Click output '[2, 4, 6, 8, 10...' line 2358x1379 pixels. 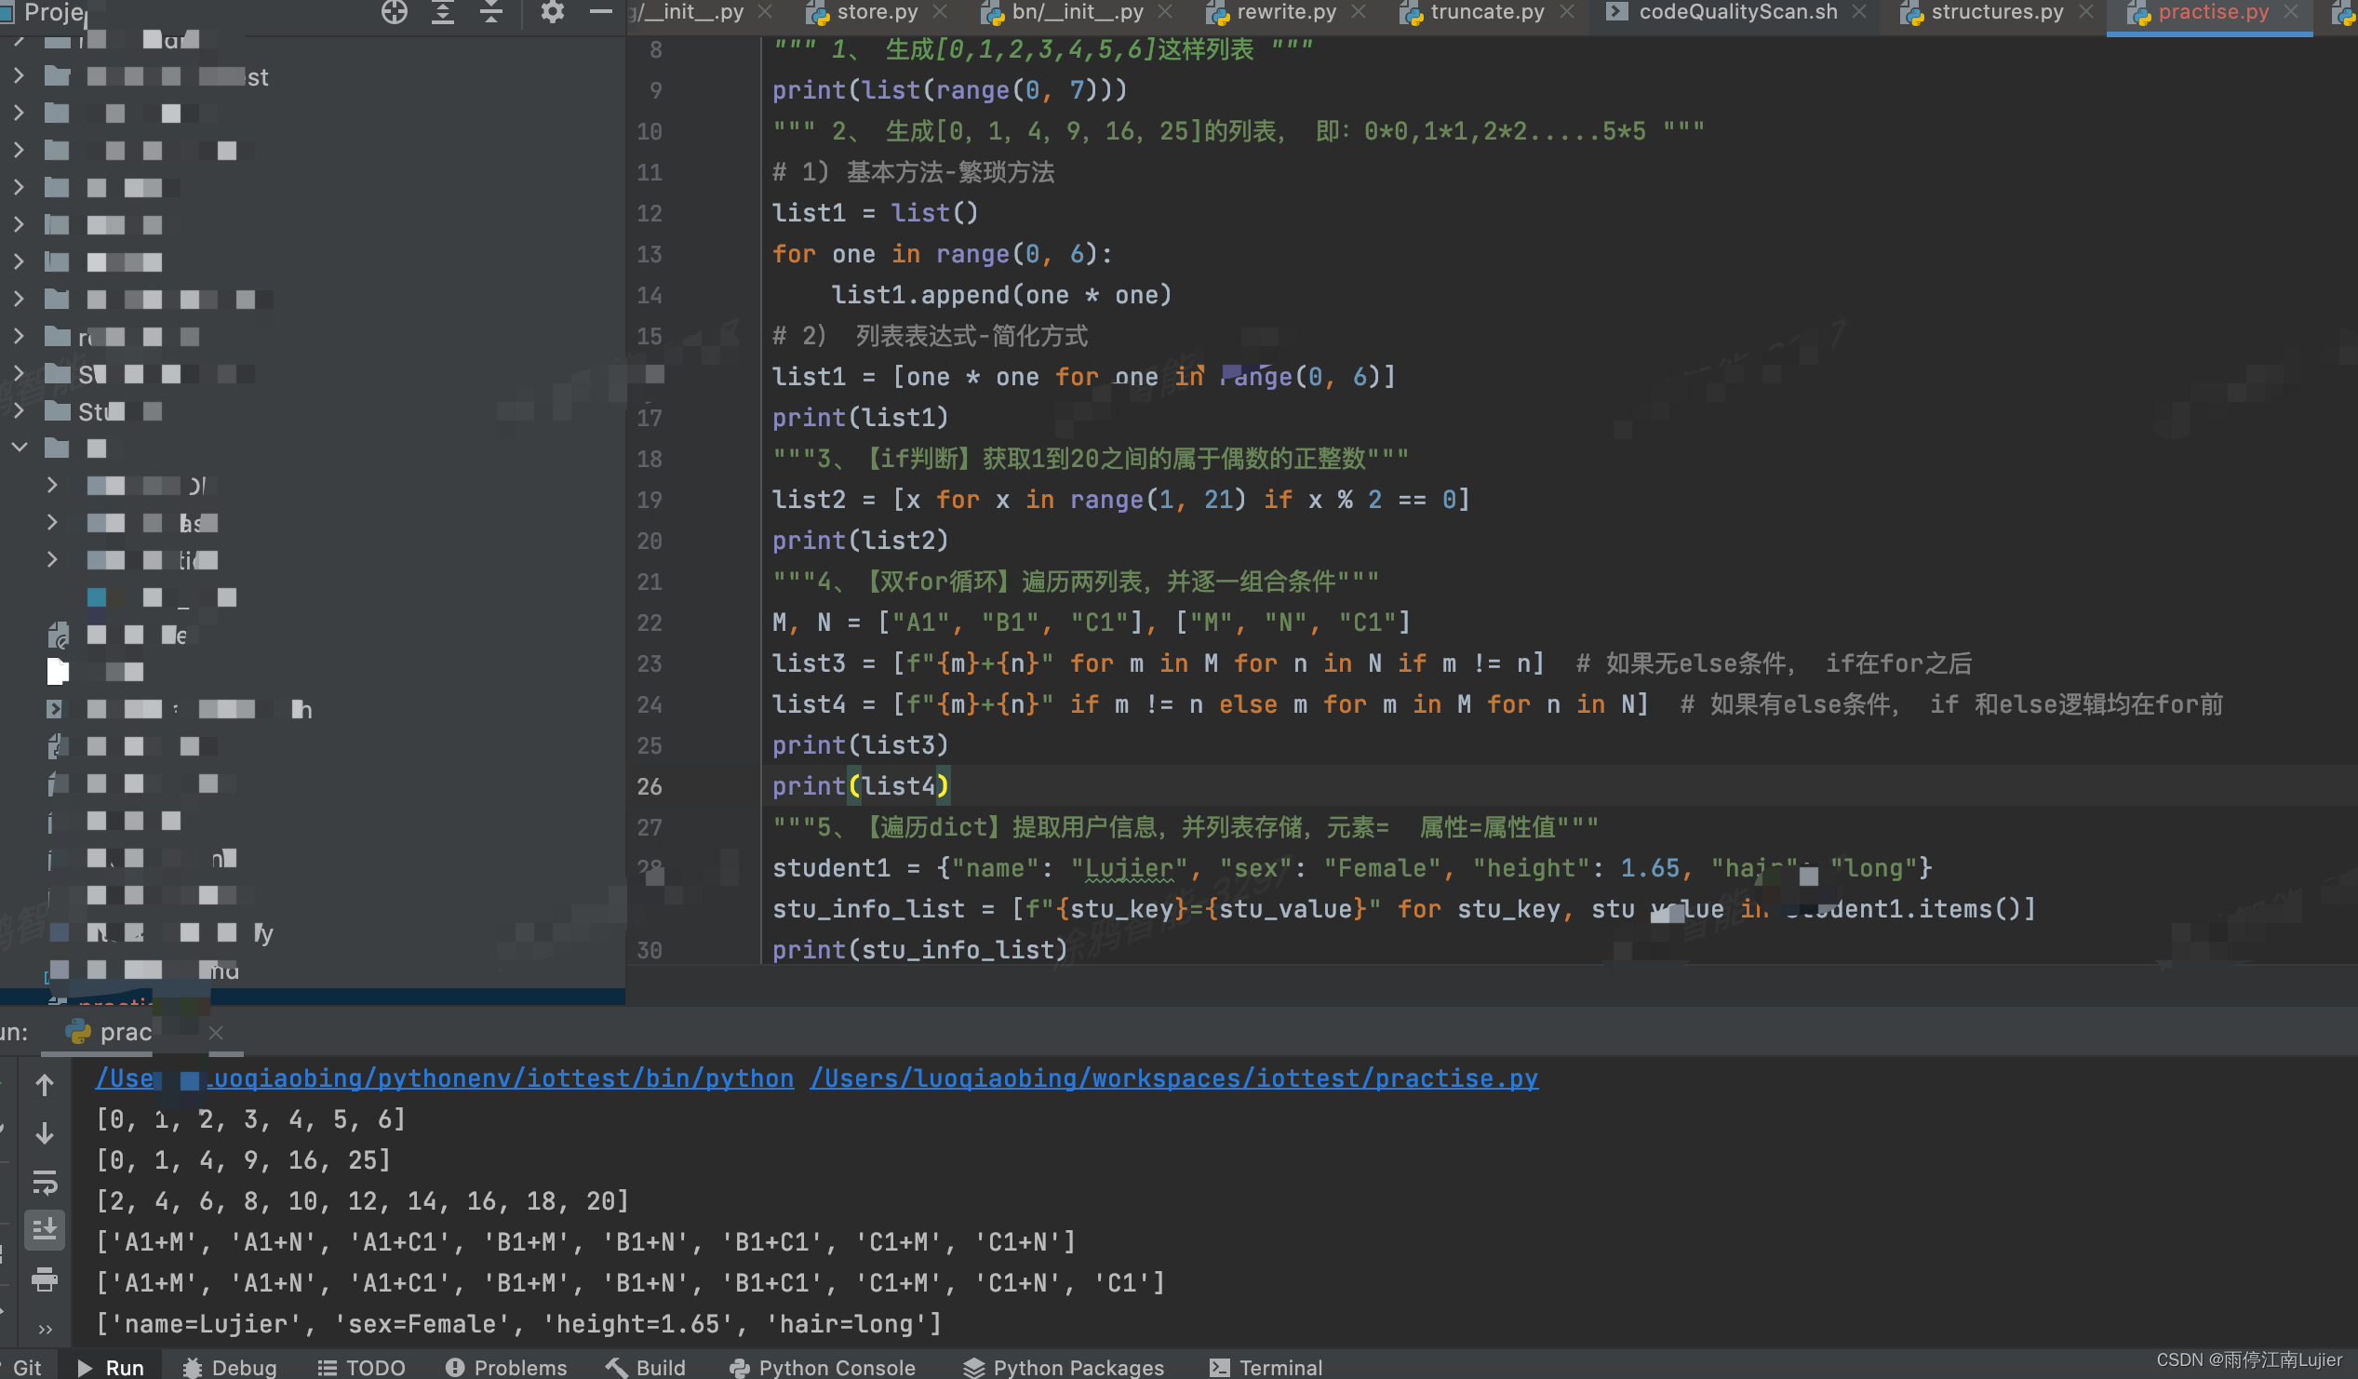(363, 1201)
